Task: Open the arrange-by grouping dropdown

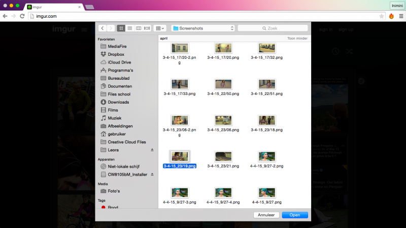Action: point(160,28)
